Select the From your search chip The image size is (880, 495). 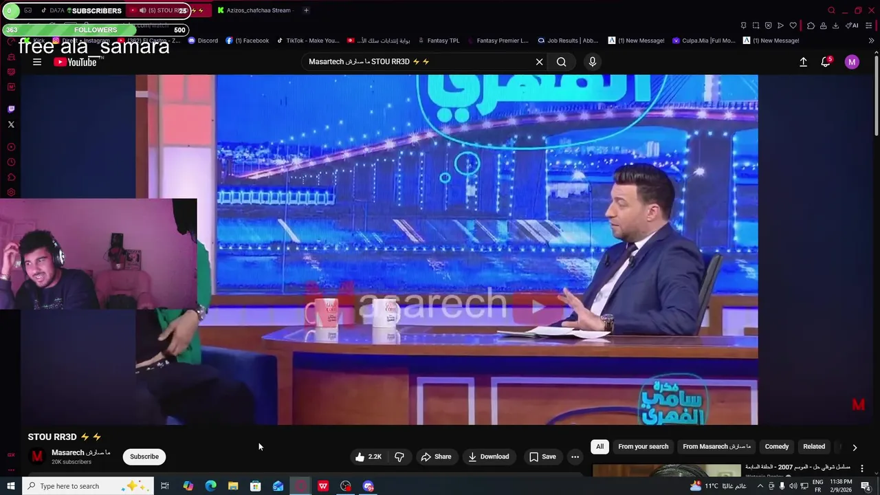tap(643, 446)
